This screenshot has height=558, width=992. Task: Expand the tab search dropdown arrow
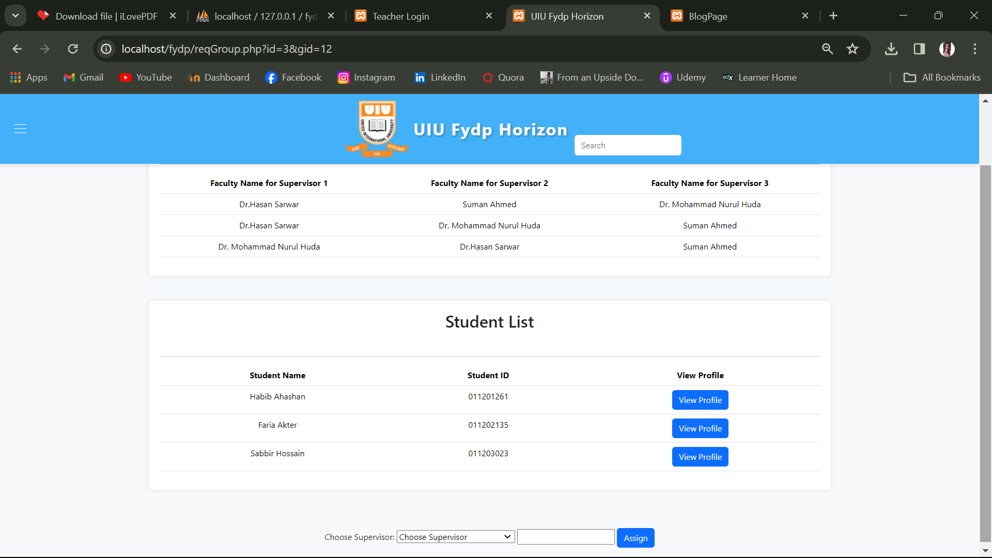[16, 16]
